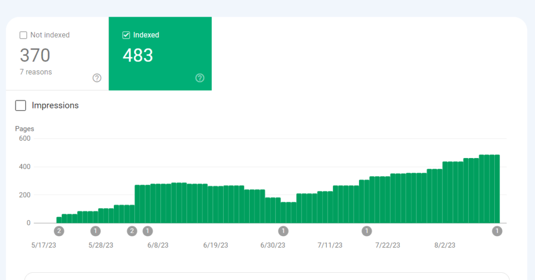Screen dimensions: 535x280
Task: Click annotation marker near 6/30/23
Action: click(283, 231)
